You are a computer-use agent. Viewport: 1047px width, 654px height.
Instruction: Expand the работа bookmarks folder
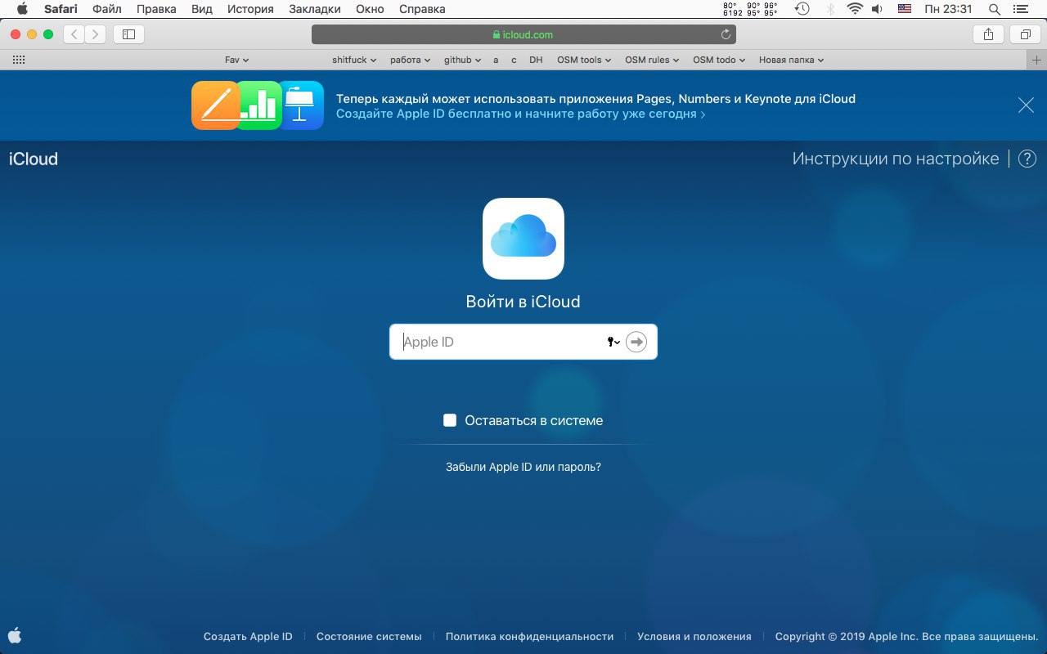click(411, 60)
